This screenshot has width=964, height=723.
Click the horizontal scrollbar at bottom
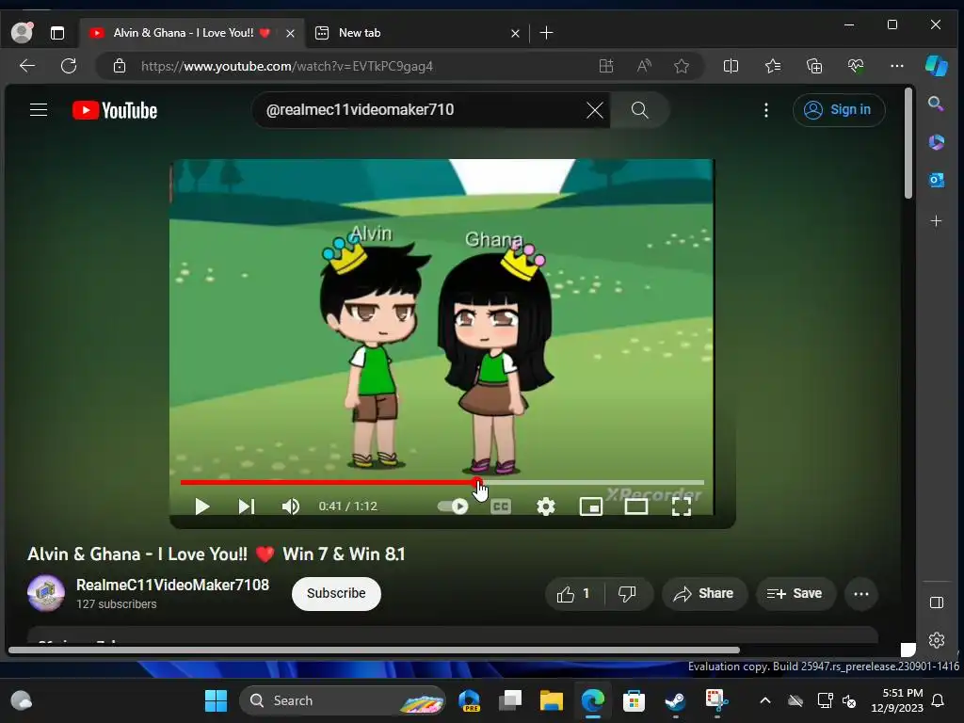[374, 650]
